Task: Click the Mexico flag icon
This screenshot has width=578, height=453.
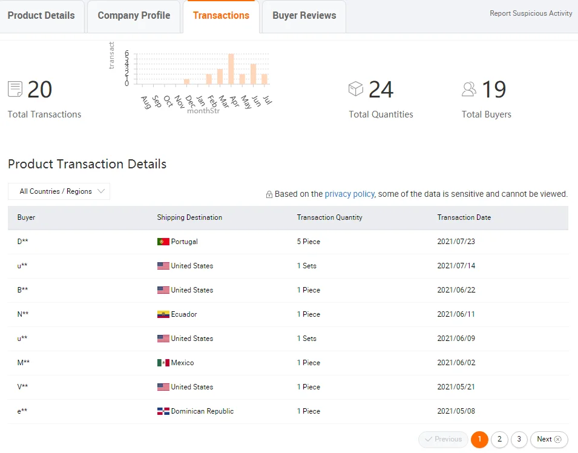Action: click(163, 363)
